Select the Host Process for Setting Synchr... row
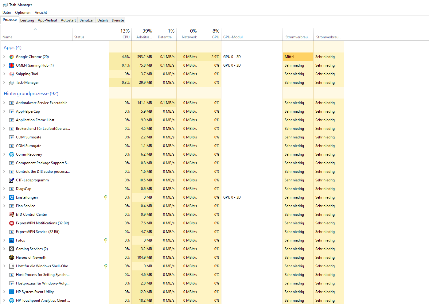This screenshot has width=429, height=306. click(172, 275)
